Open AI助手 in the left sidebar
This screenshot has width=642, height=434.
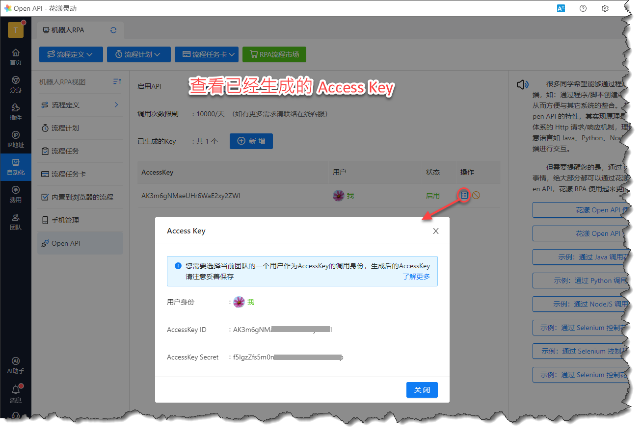(x=16, y=365)
